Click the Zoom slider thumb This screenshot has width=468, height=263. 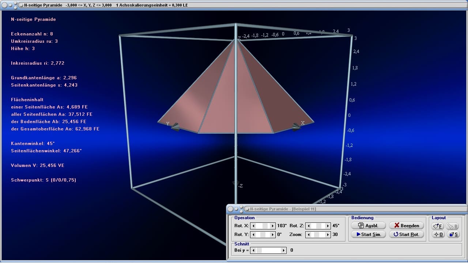pos(317,235)
